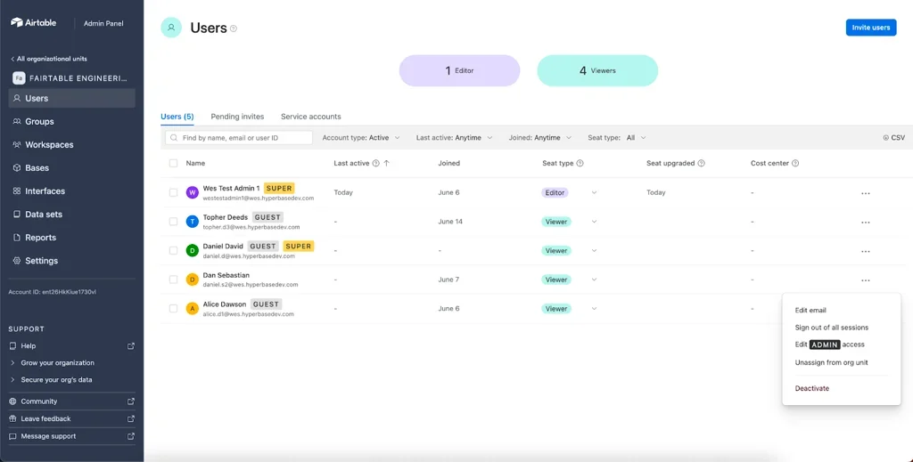The width and height of the screenshot is (913, 462).
Task: Click the Last active info icon
Action: [375, 163]
